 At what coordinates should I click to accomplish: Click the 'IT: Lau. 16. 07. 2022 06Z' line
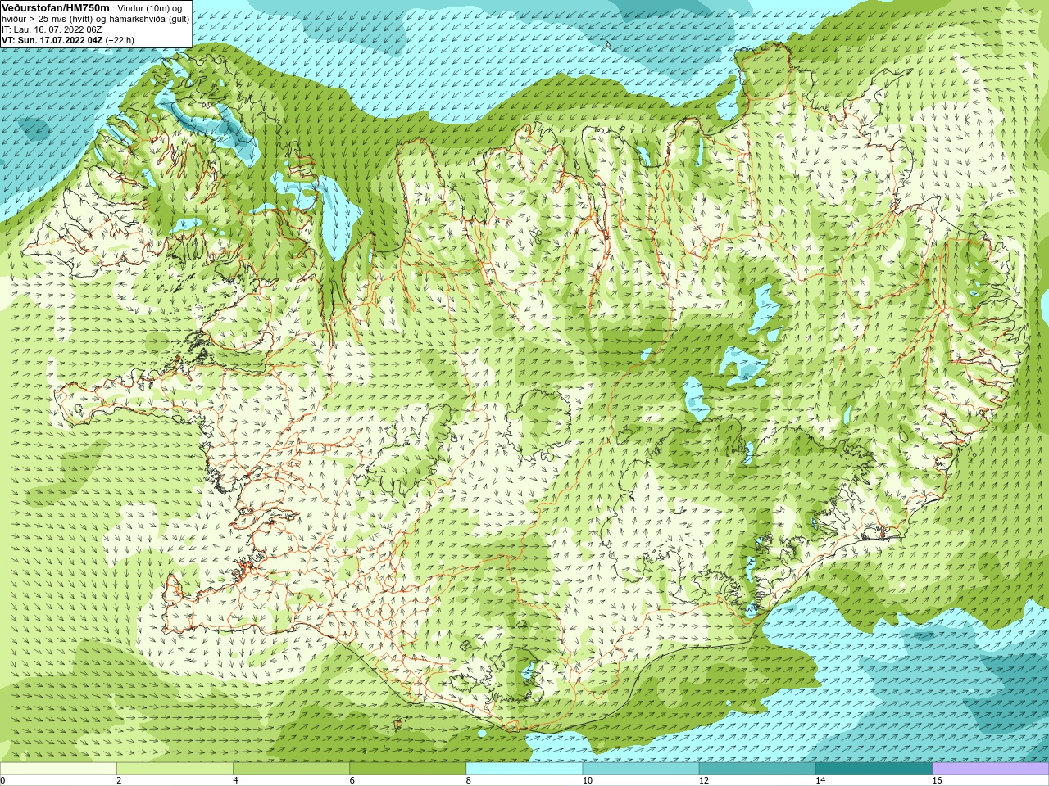click(52, 29)
